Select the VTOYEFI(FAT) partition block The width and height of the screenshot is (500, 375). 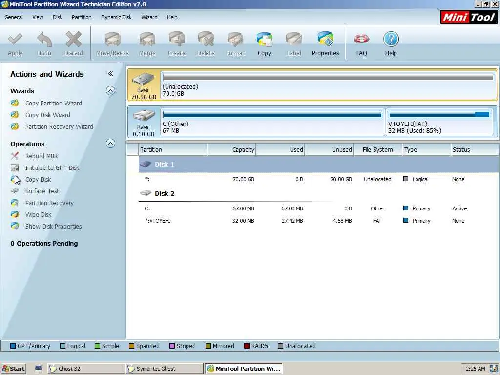click(x=439, y=122)
